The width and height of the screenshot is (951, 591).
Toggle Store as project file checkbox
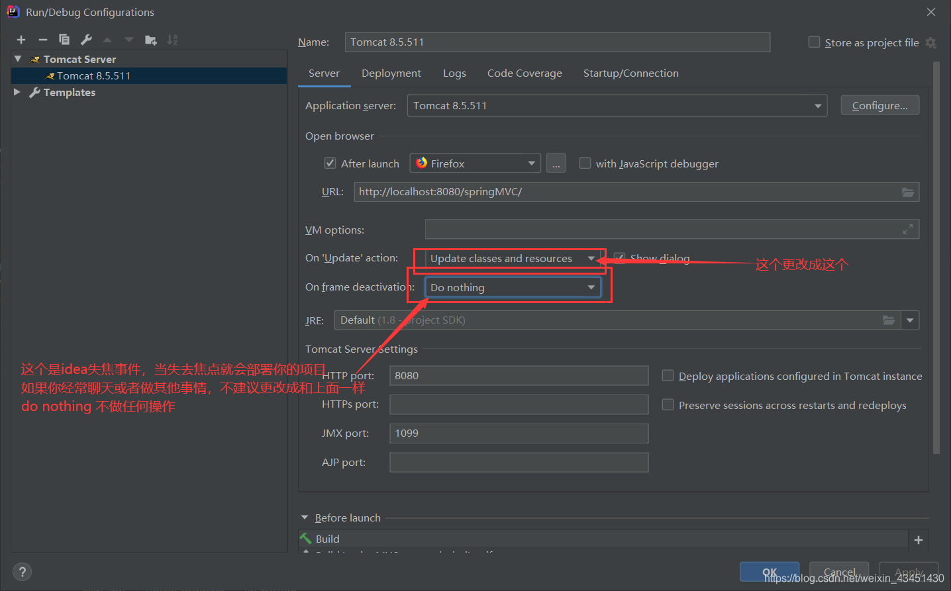(815, 42)
